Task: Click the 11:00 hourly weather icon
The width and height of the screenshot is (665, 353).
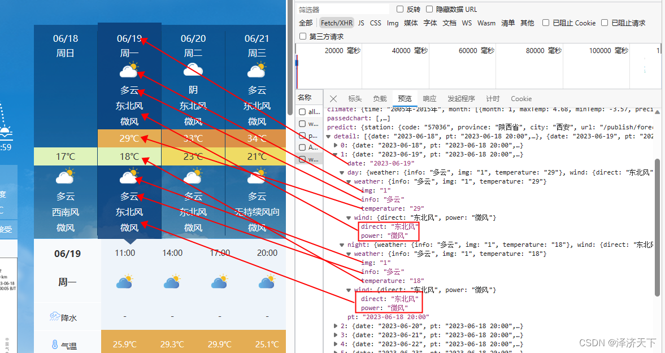Action: tap(125, 281)
